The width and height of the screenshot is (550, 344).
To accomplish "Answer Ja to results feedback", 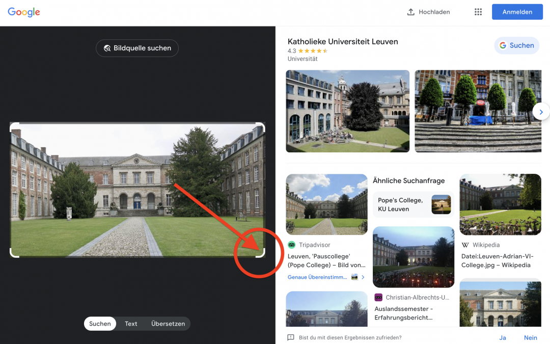I will click(x=502, y=337).
